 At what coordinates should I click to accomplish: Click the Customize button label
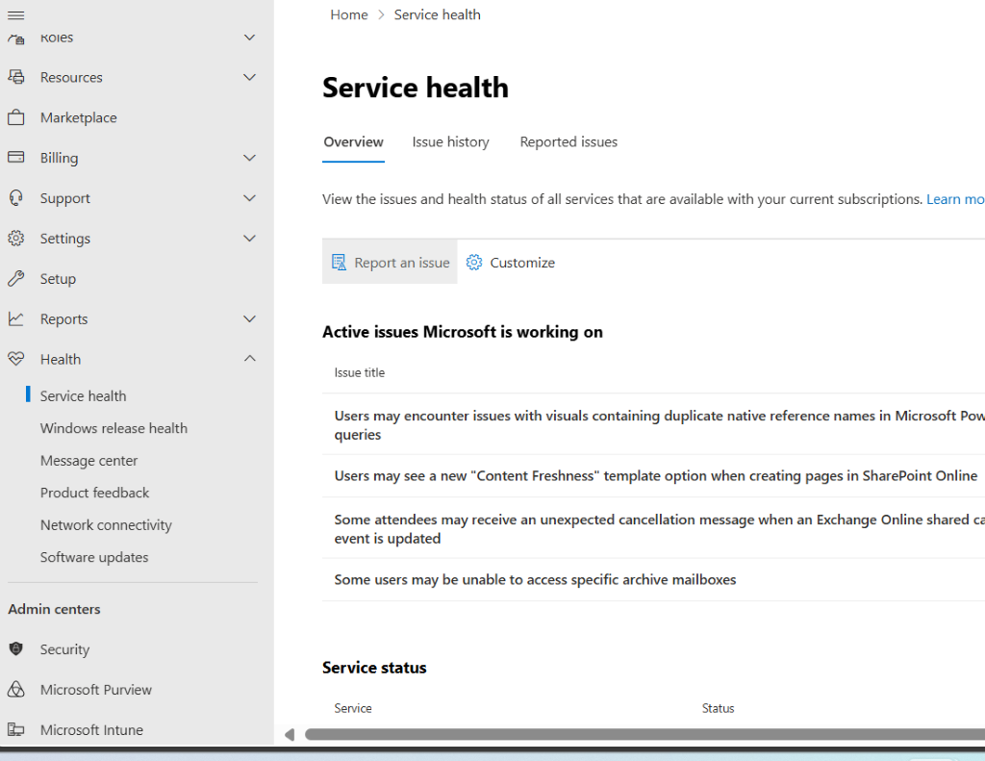(x=522, y=263)
